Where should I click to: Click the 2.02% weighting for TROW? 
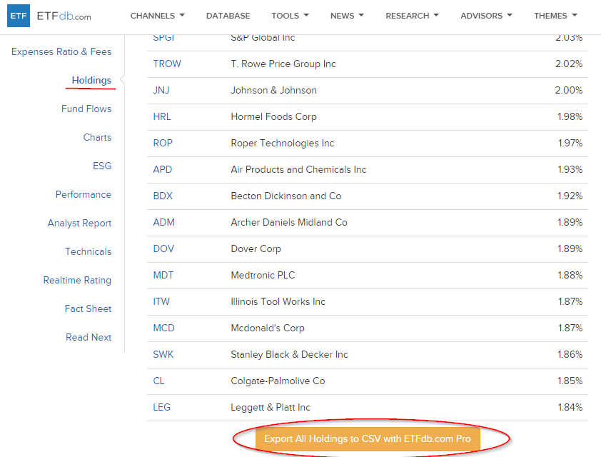(569, 64)
